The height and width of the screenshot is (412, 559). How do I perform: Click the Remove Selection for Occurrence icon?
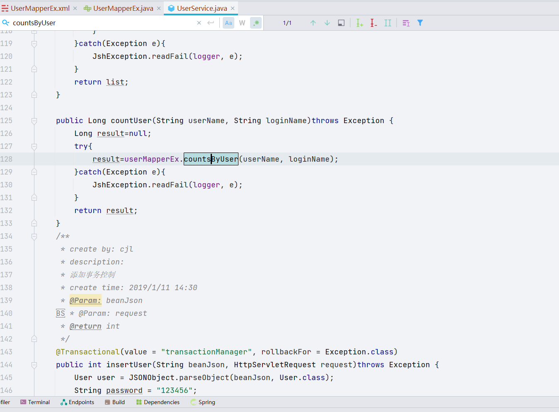click(x=373, y=23)
